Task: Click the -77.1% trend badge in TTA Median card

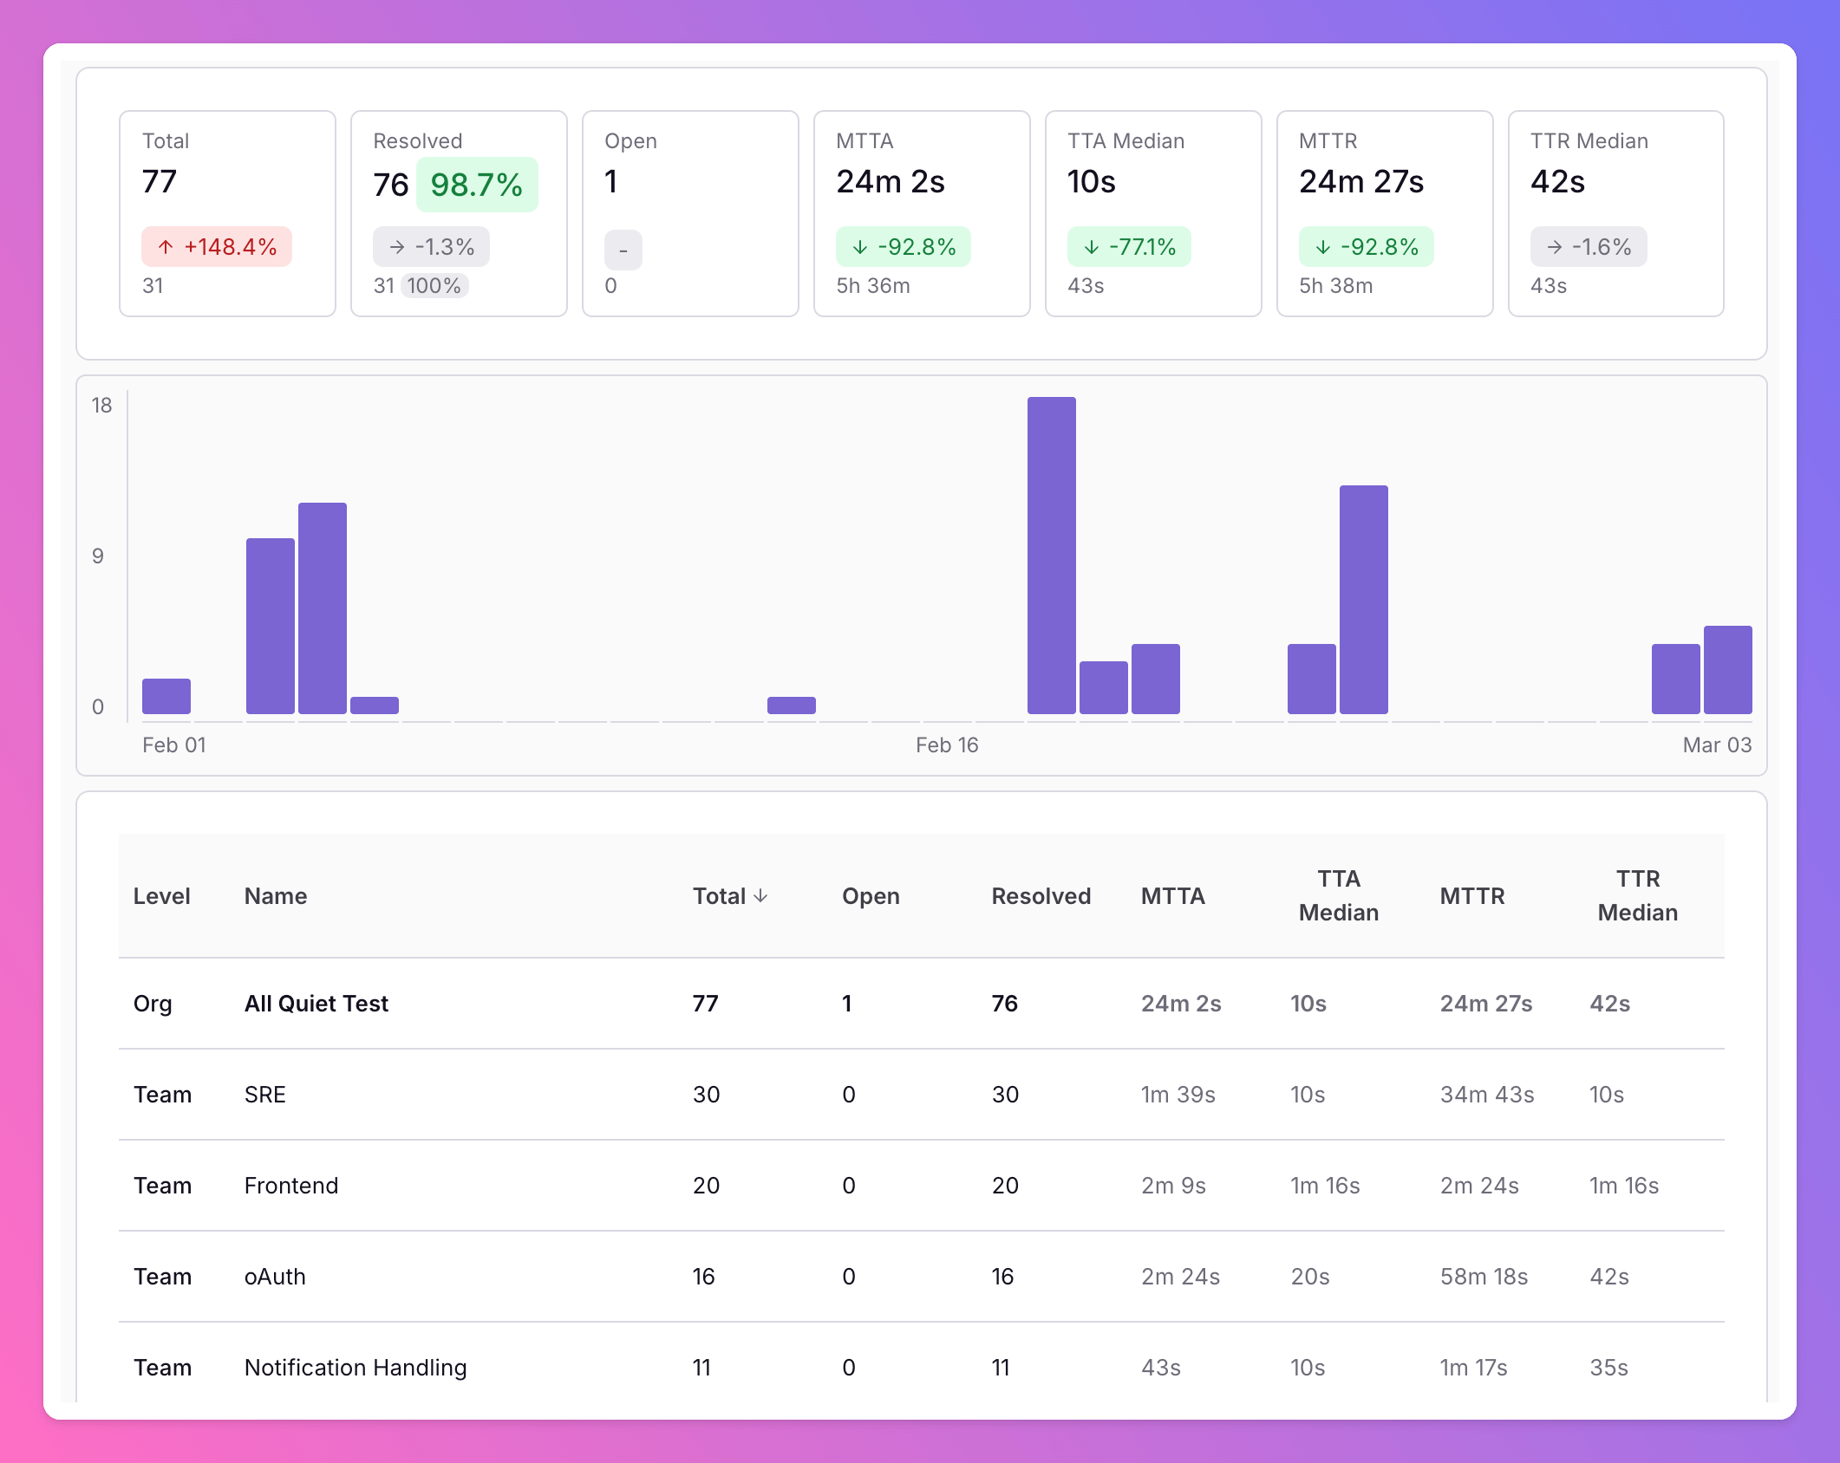Action: 1129,247
